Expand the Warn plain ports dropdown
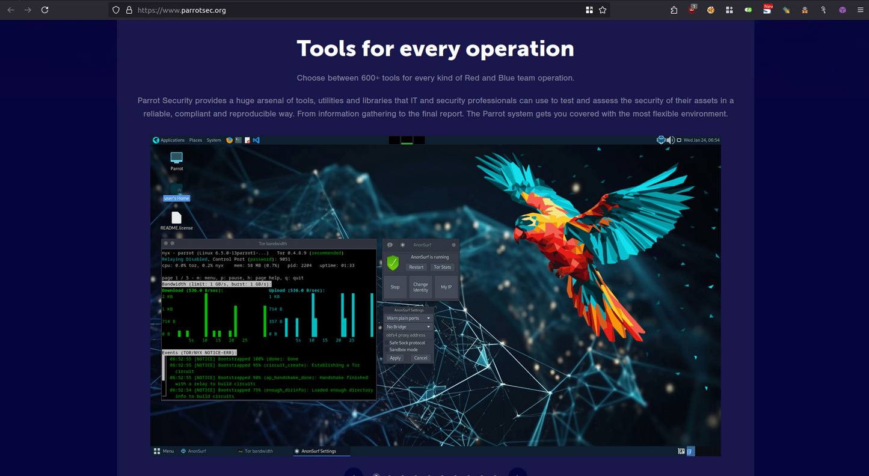 (x=408, y=318)
